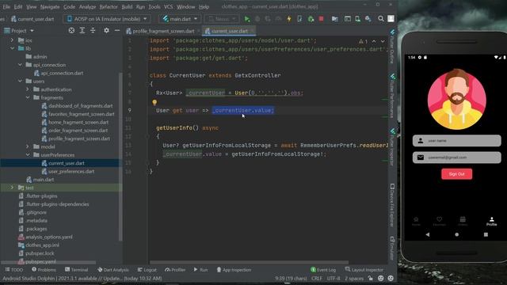Open Device File Explorer side panel
507x285 pixels.
click(392, 205)
